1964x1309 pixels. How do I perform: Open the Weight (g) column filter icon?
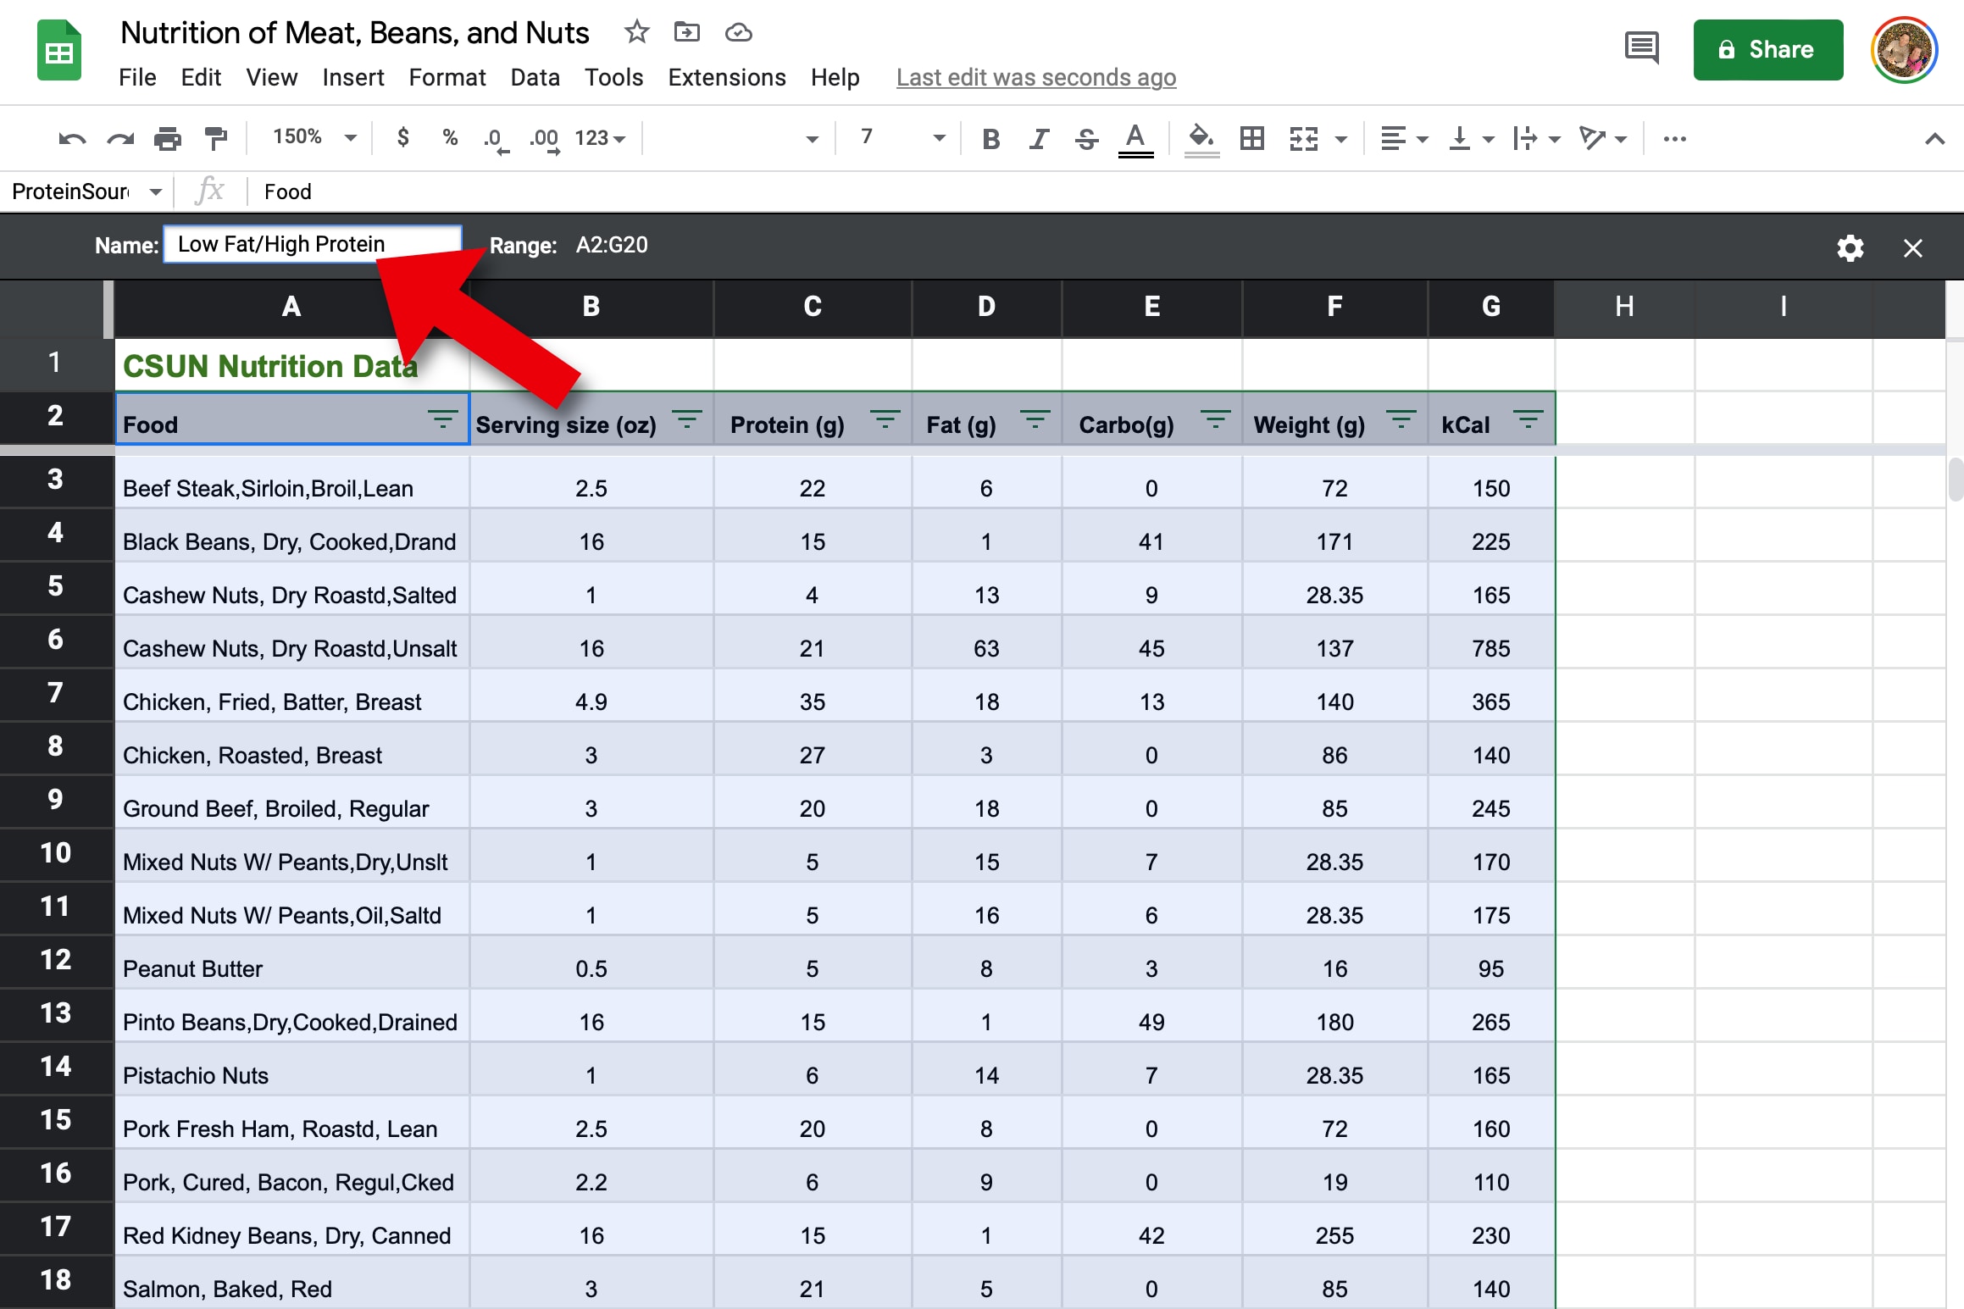[1401, 419]
